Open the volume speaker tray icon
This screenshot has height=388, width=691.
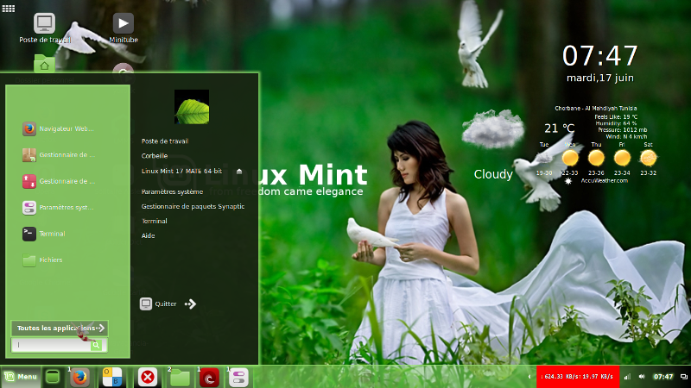pyautogui.click(x=642, y=377)
